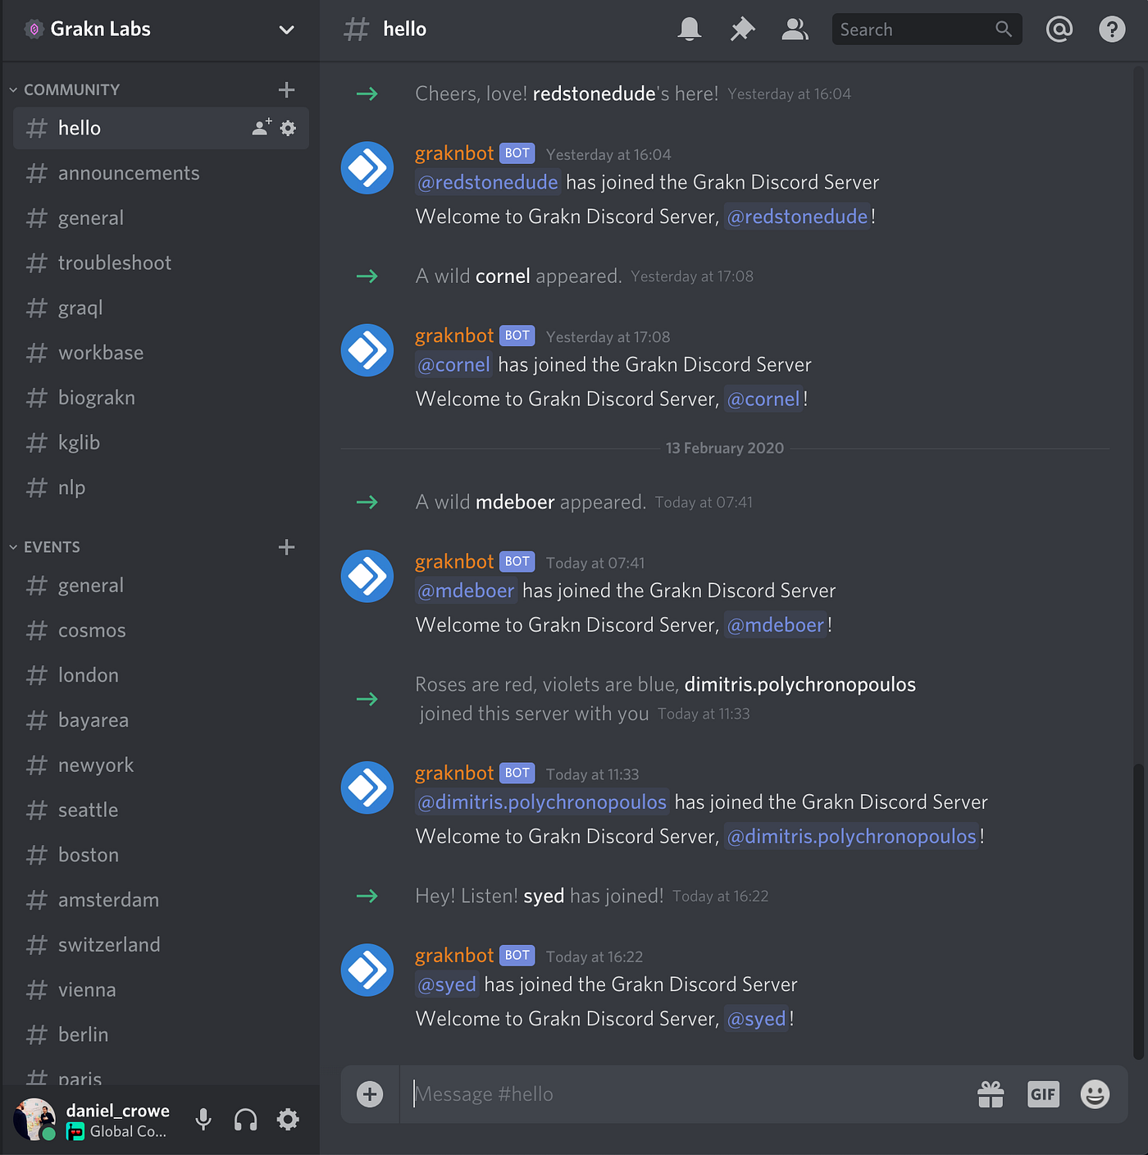Open the Nitro gift icon

point(991,1094)
